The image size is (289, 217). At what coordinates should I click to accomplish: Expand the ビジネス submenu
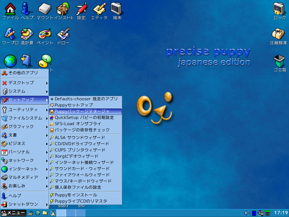[24, 144]
